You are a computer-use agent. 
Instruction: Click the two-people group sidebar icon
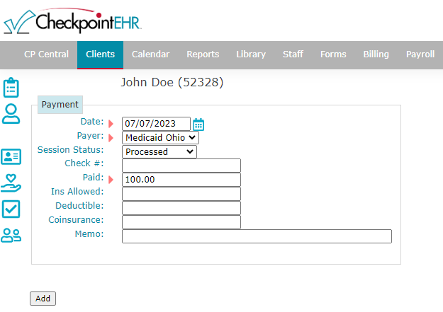pos(11,236)
